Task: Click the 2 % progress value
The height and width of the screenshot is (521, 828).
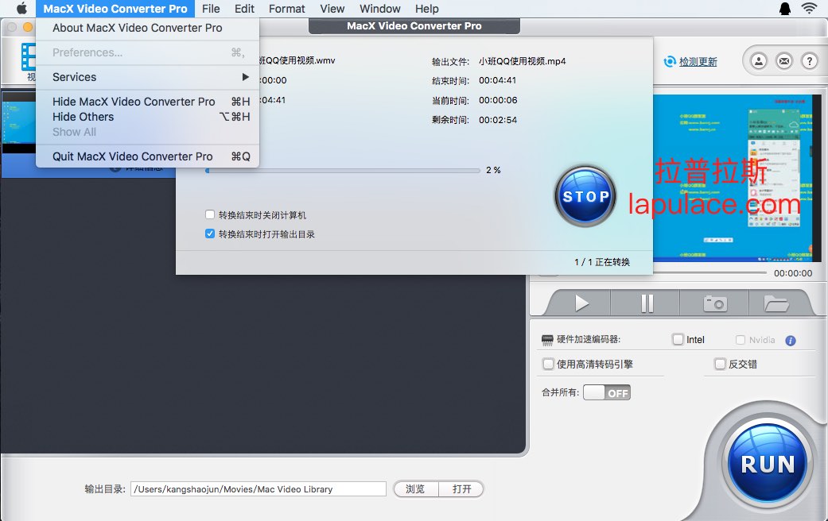Action: (493, 170)
